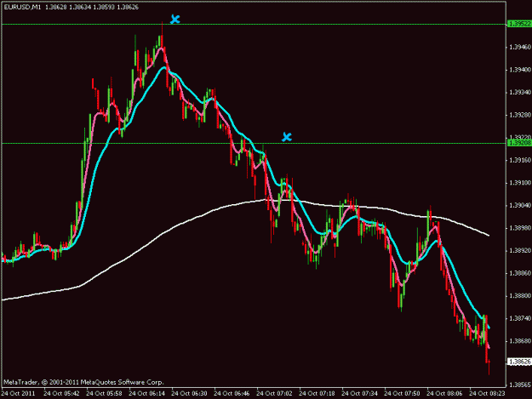Image resolution: width=532 pixels, height=399 pixels.
Task: Click the 24 Oct 07:50 time label
Action: [402, 393]
